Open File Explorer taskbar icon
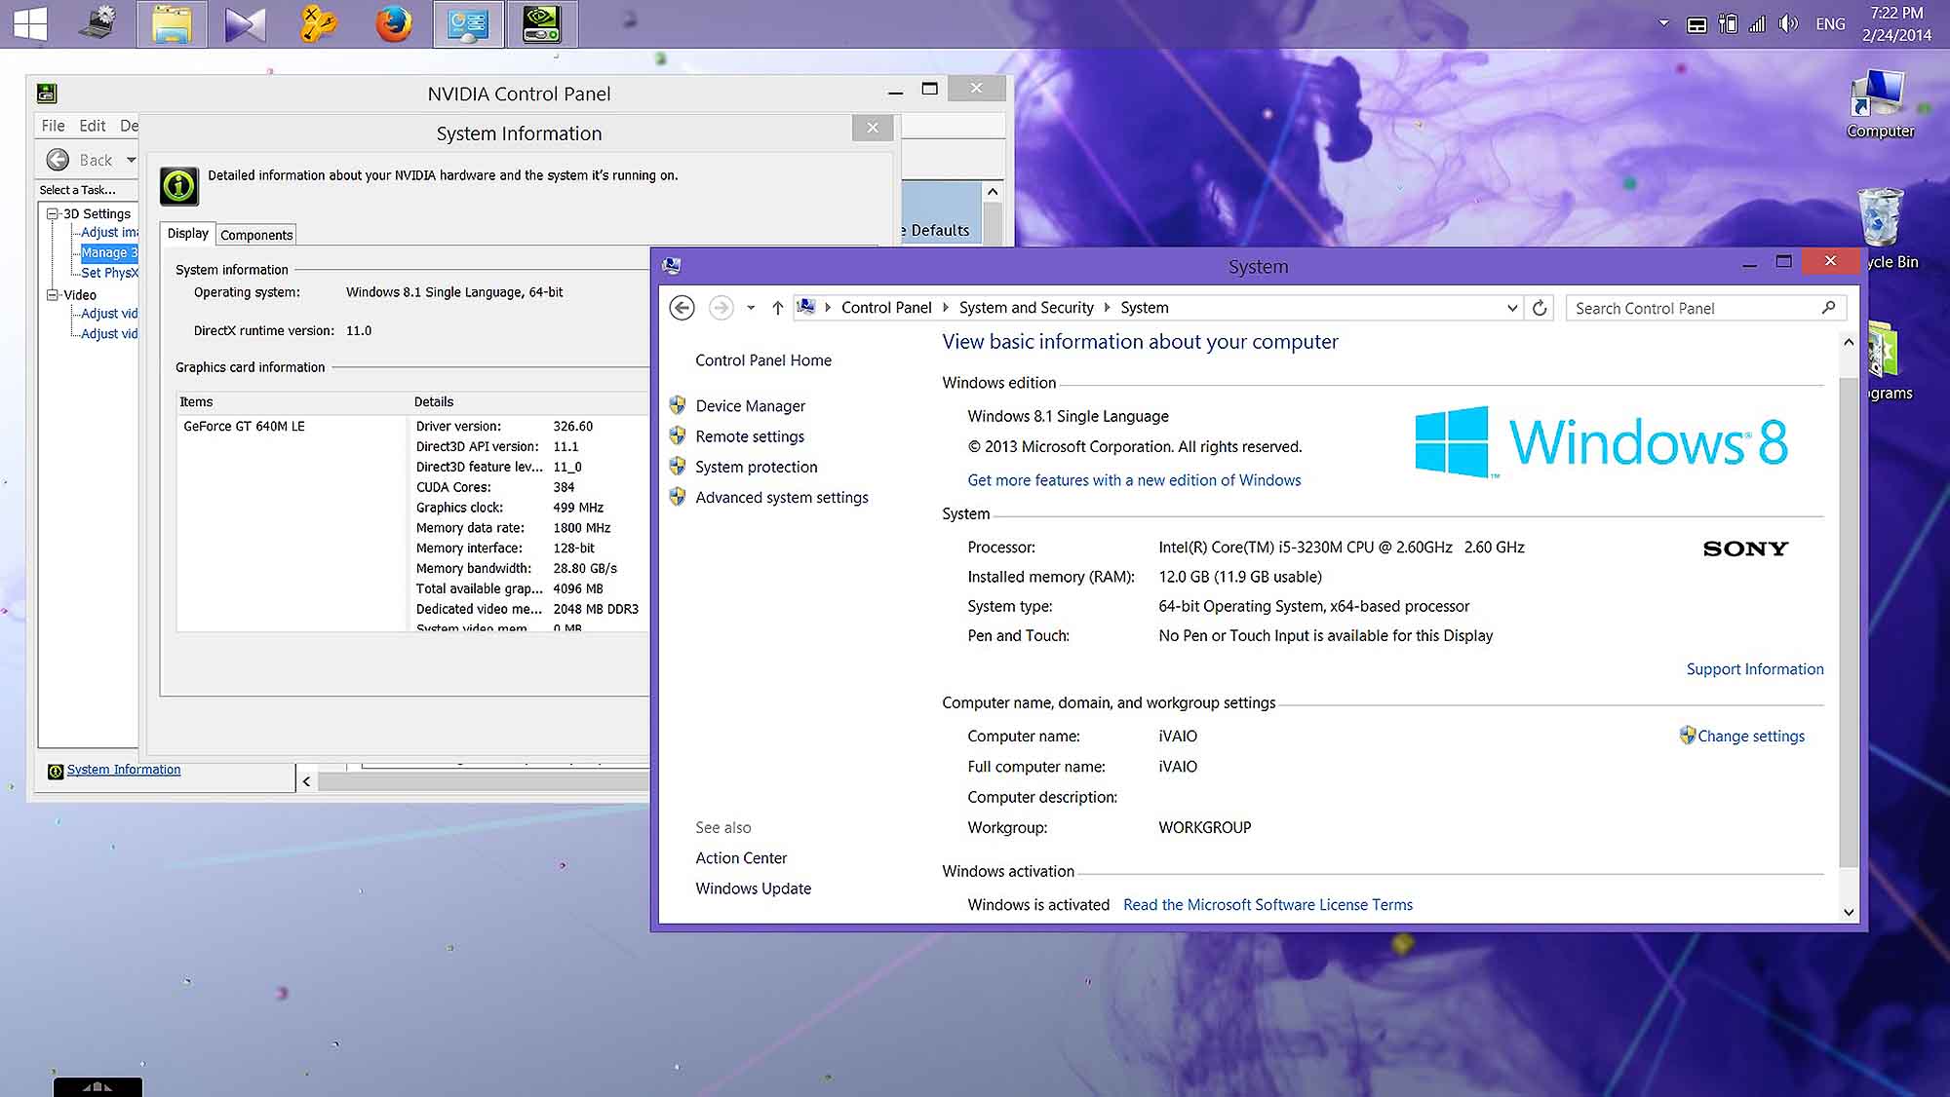This screenshot has height=1097, width=1950. pos(172,24)
